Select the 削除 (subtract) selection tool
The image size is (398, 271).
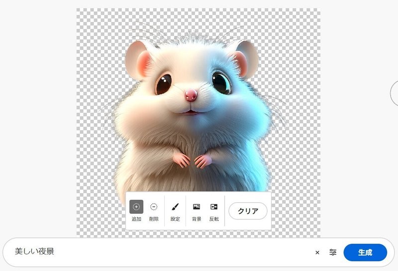(x=154, y=211)
